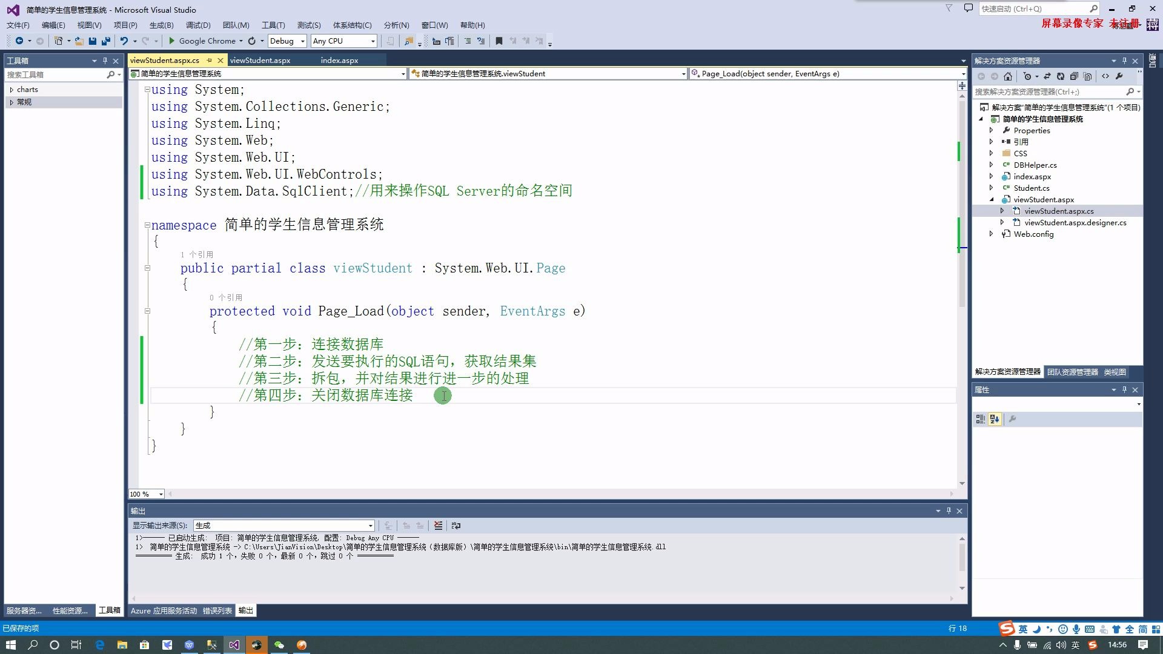The image size is (1163, 654).
Task: Switch to the index.aspx tab
Action: (x=339, y=60)
